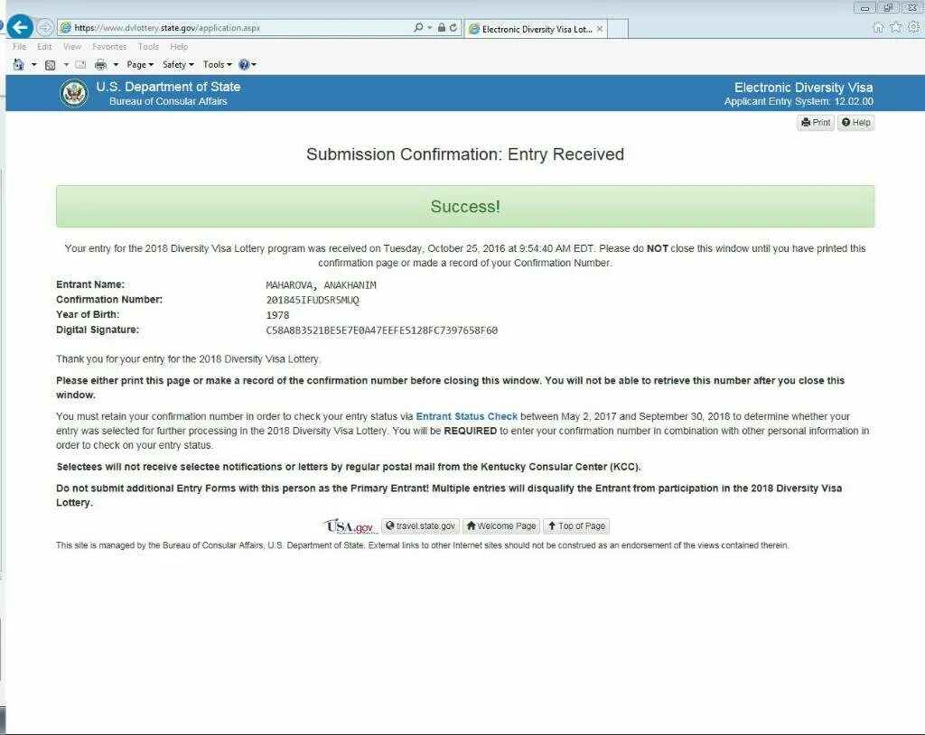The height and width of the screenshot is (735, 925).
Task: Click the Read mail icon
Action: 80,64
